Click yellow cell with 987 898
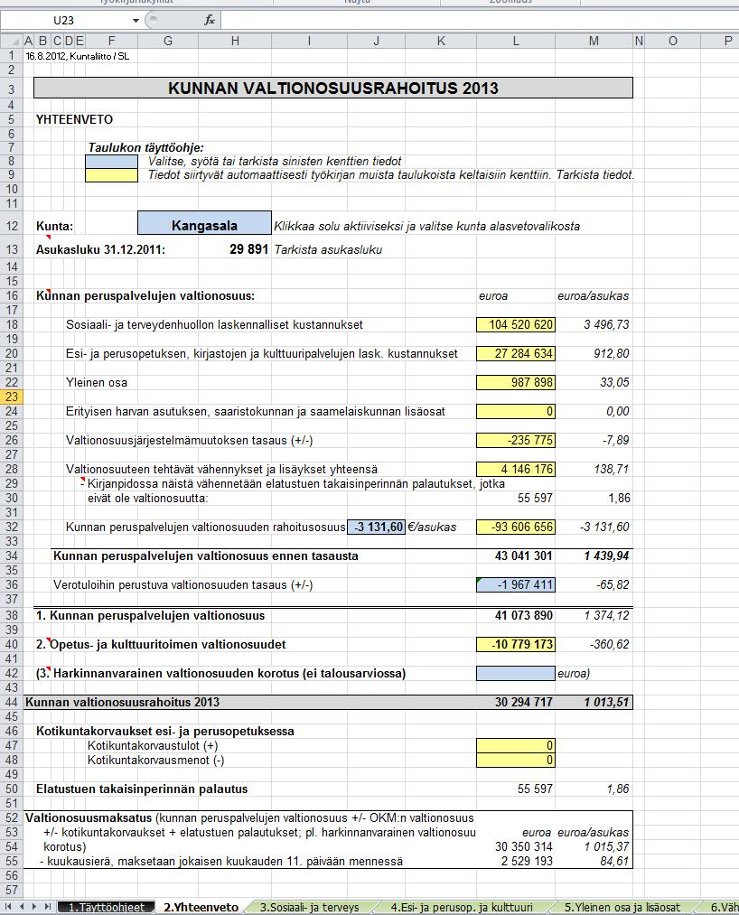739x915 pixels. (x=516, y=382)
